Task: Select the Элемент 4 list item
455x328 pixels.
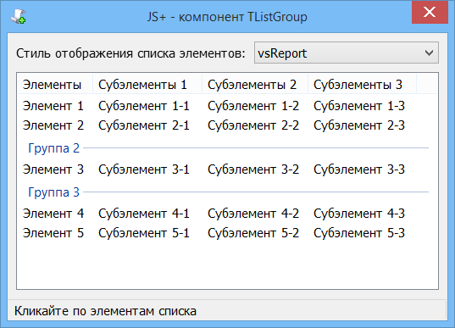Action: pos(53,214)
